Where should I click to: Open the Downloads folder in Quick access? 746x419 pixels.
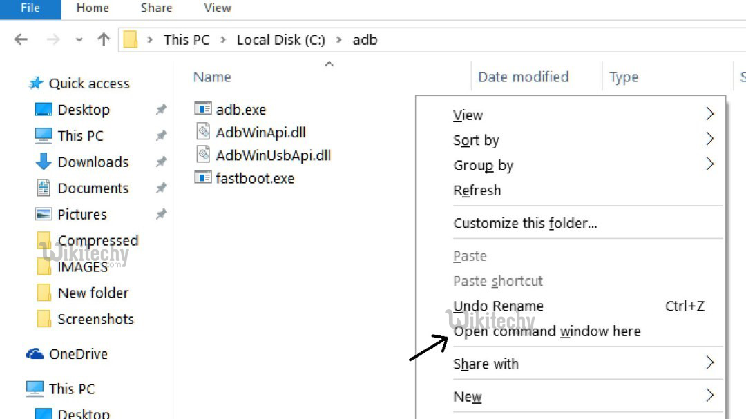93,162
